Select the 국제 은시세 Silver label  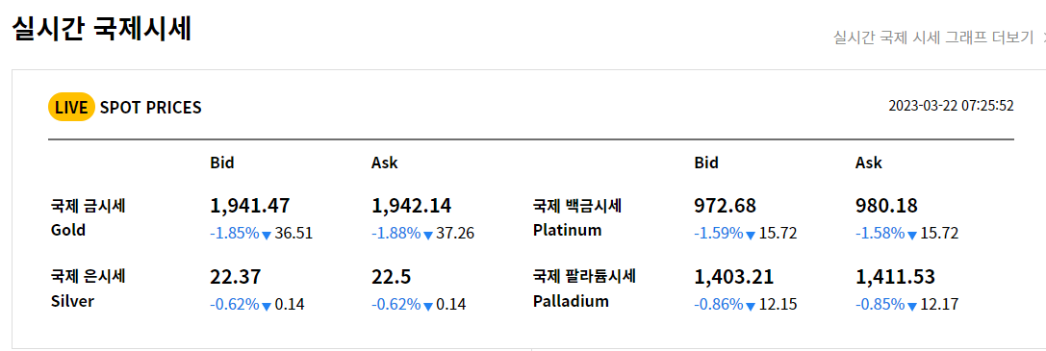click(89, 288)
